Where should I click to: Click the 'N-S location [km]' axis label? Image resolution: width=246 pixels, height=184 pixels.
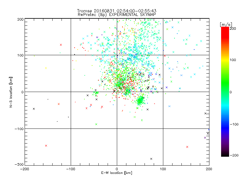point(11,92)
